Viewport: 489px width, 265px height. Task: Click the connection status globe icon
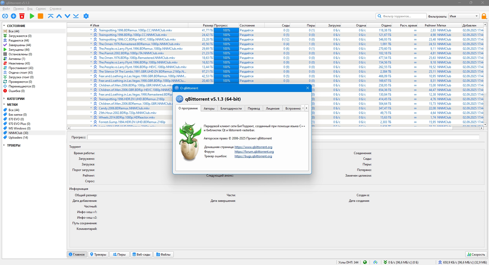pos(365,262)
